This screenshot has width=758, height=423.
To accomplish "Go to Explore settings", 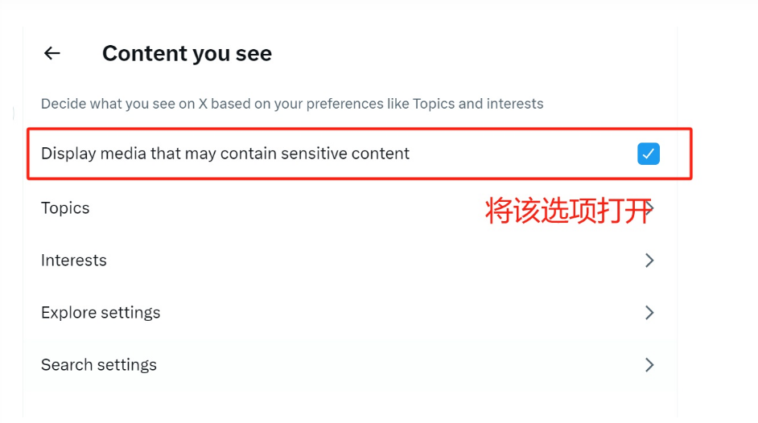I will 101,313.
